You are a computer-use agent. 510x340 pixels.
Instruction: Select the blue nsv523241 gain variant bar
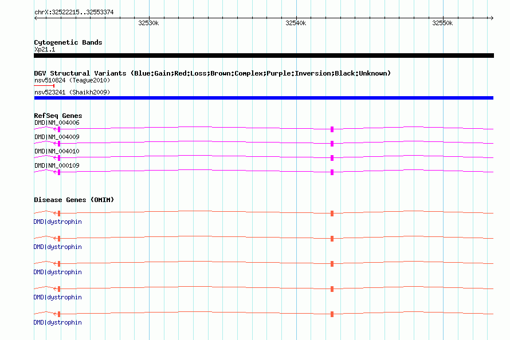(x=264, y=98)
